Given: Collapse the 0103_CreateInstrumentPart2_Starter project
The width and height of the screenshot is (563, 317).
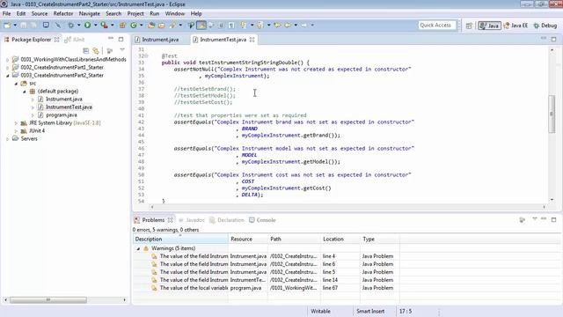Looking at the screenshot, I should (8, 76).
